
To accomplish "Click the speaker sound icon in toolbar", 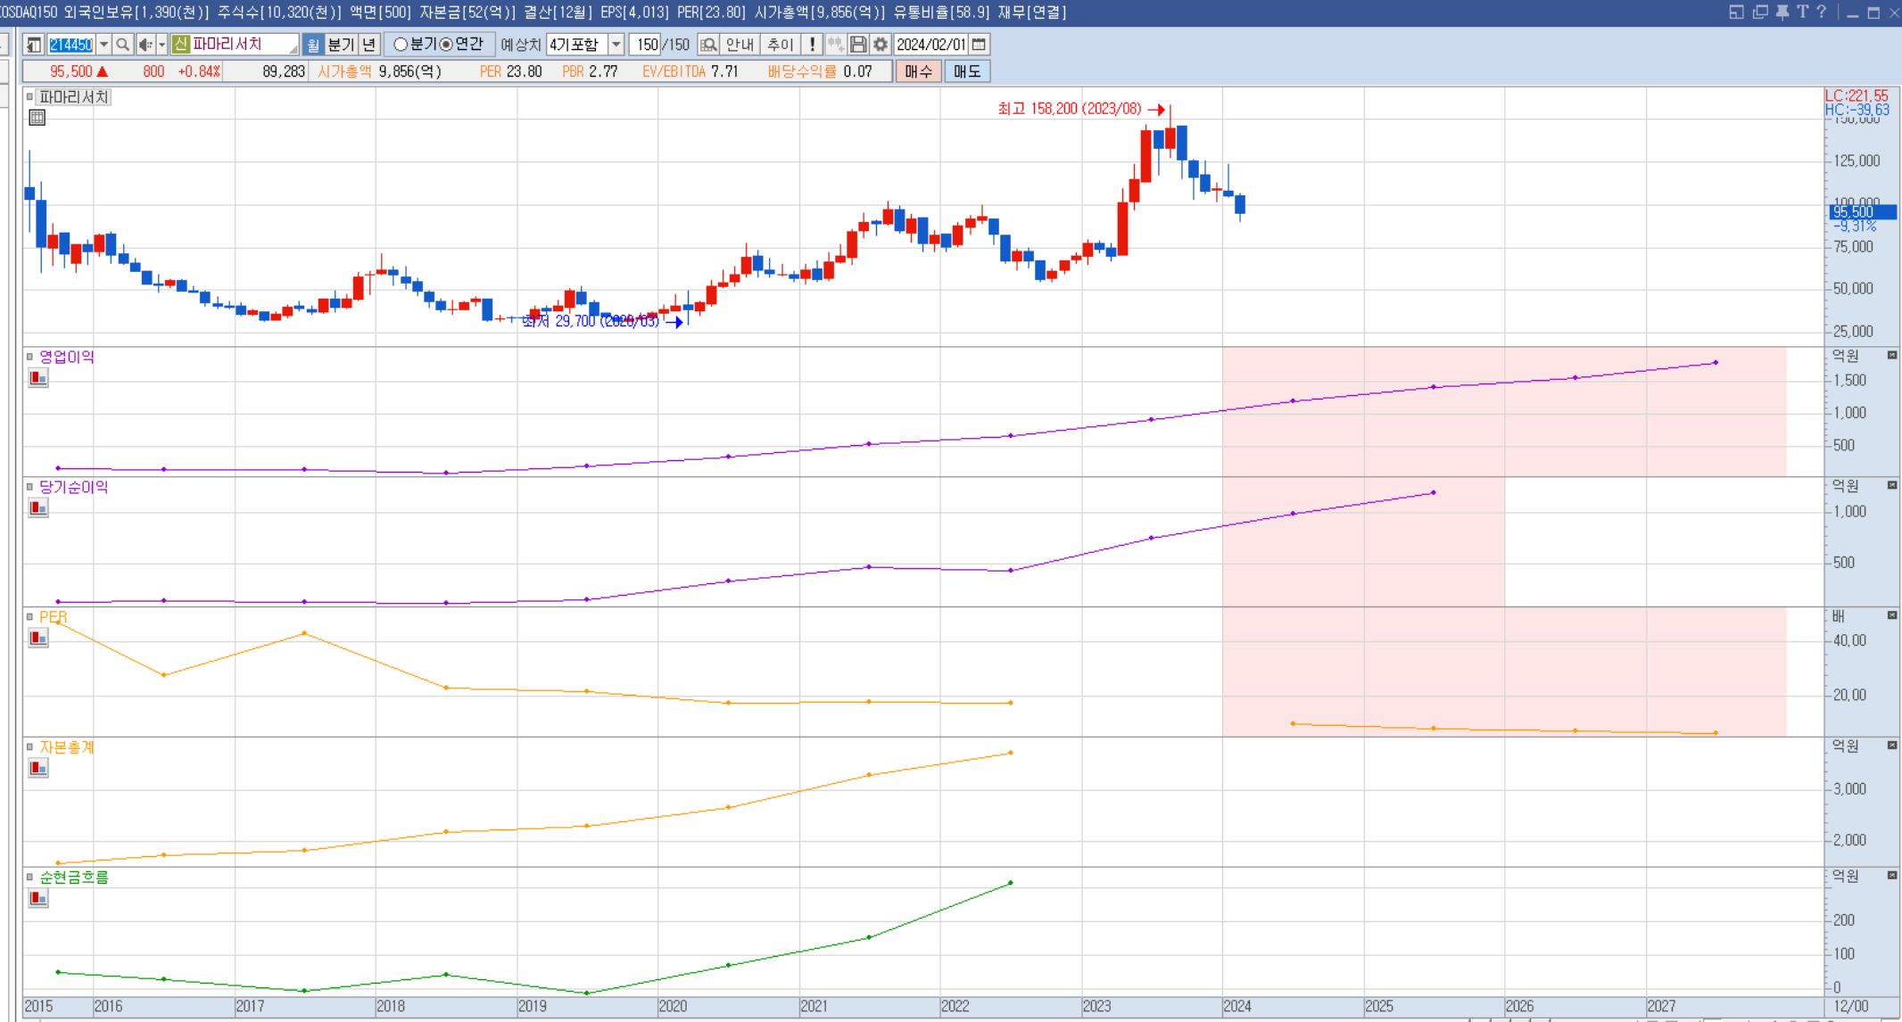I will tap(145, 45).
